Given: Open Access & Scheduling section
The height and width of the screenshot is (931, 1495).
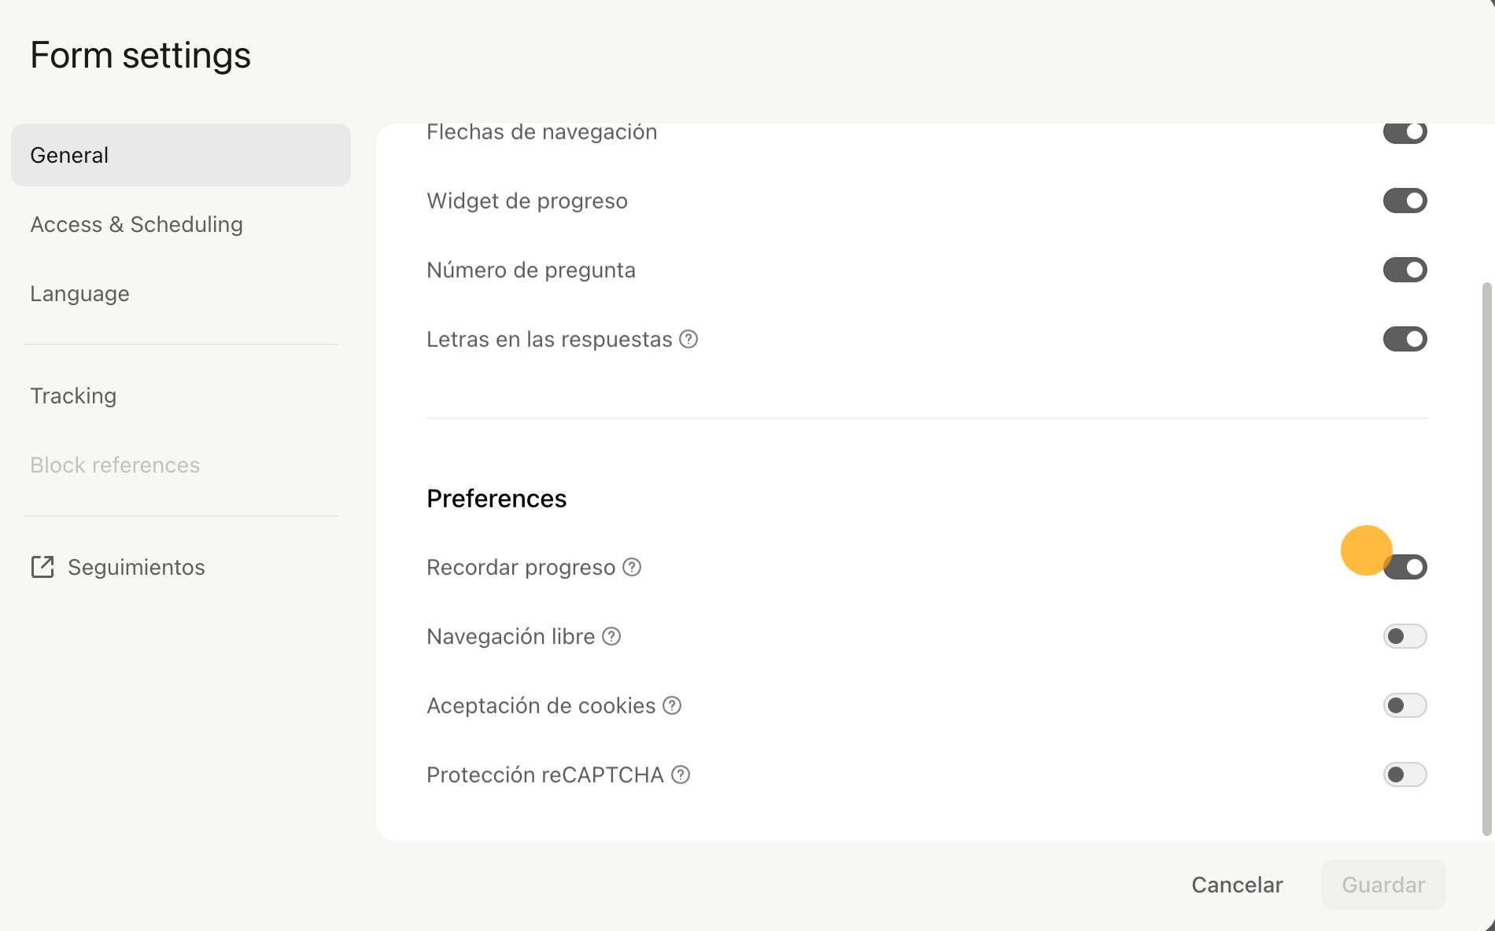Looking at the screenshot, I should (x=136, y=224).
